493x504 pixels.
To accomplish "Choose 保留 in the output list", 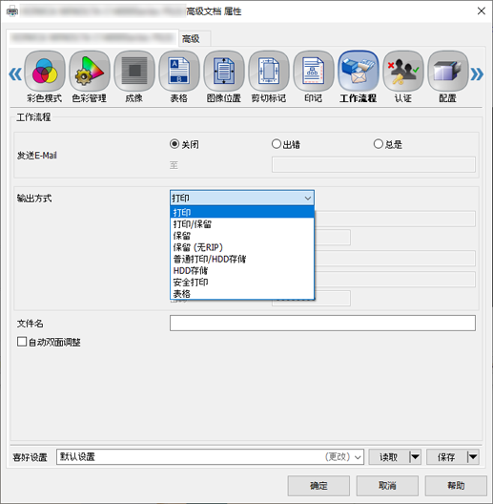I will [x=242, y=236].
